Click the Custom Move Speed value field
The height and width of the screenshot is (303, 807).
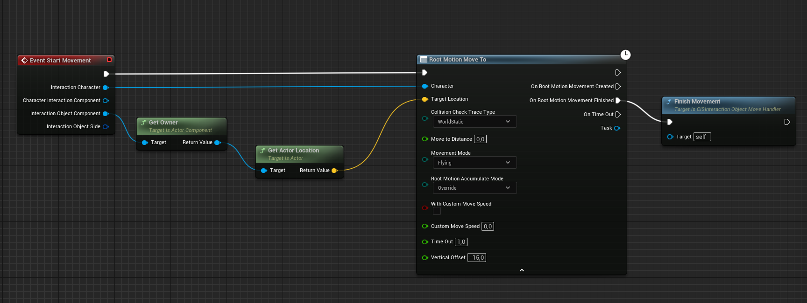[x=488, y=226]
